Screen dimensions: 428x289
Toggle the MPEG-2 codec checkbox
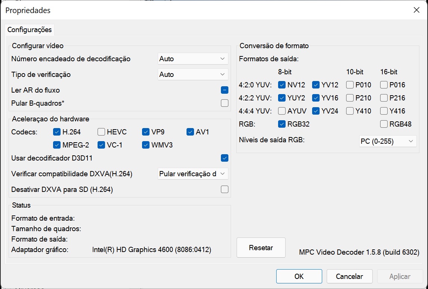[57, 145]
